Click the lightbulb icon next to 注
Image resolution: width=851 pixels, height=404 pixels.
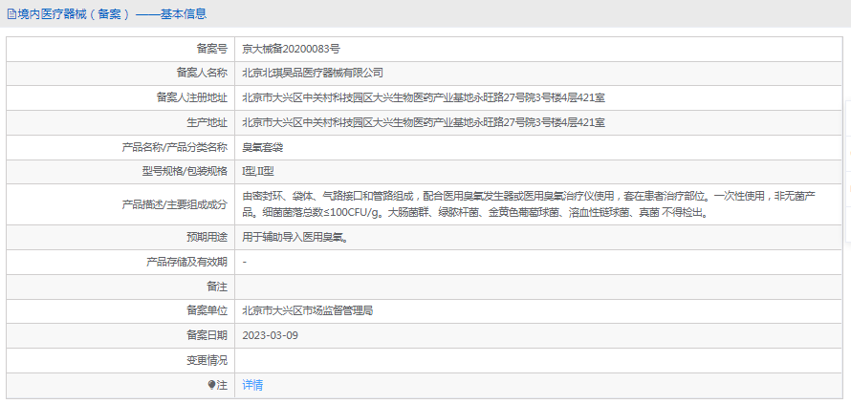point(211,385)
